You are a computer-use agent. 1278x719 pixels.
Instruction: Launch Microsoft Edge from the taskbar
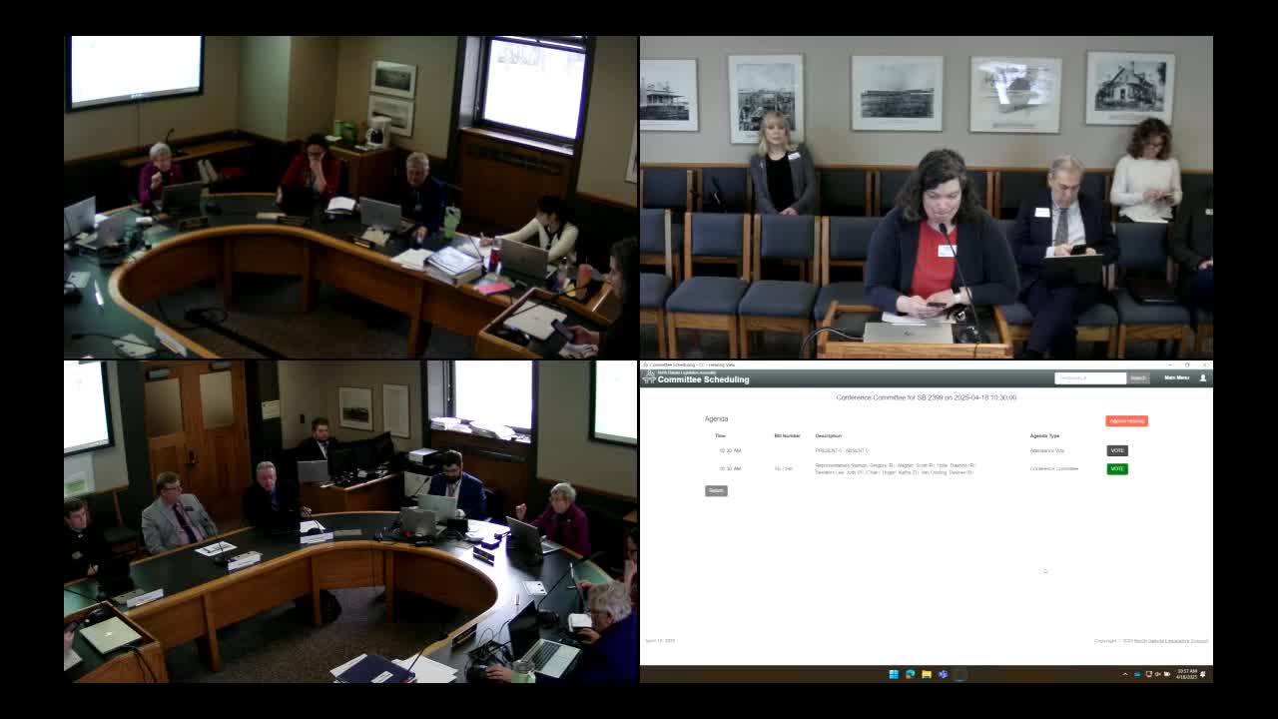tap(909, 674)
